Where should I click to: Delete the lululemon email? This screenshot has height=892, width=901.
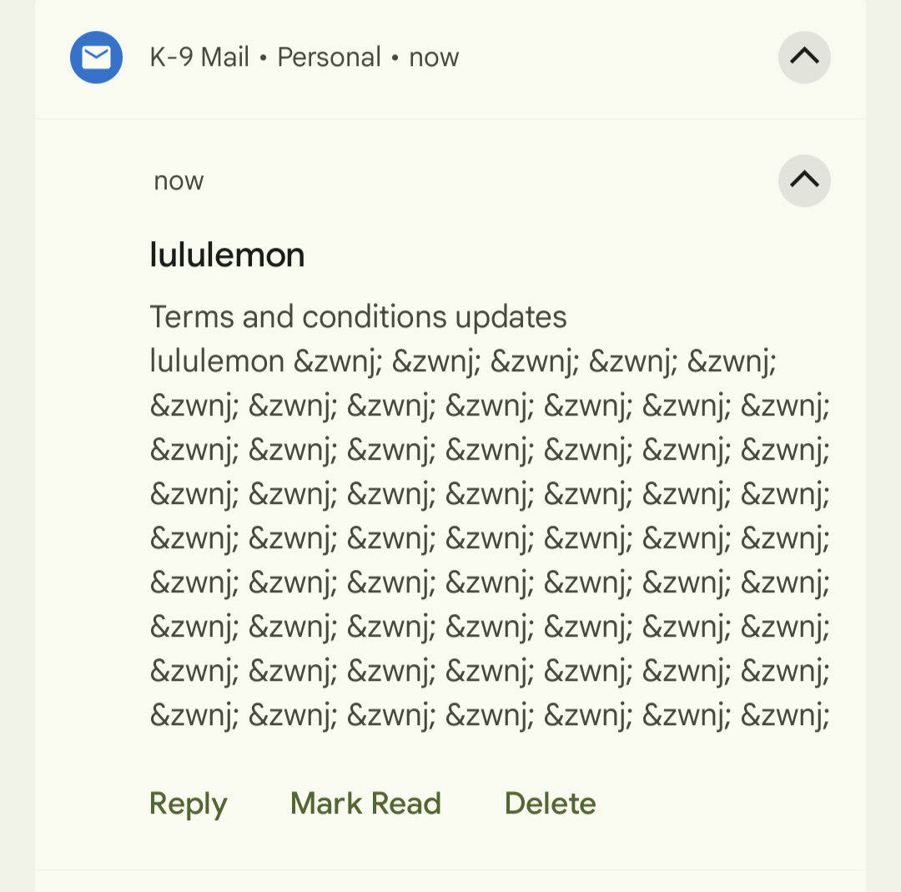(551, 804)
